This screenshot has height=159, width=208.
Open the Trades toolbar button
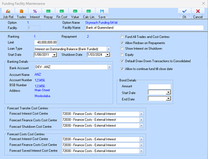[22, 13]
